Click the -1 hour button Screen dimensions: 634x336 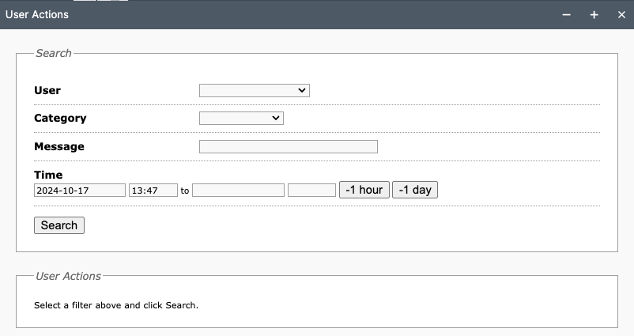click(x=364, y=190)
